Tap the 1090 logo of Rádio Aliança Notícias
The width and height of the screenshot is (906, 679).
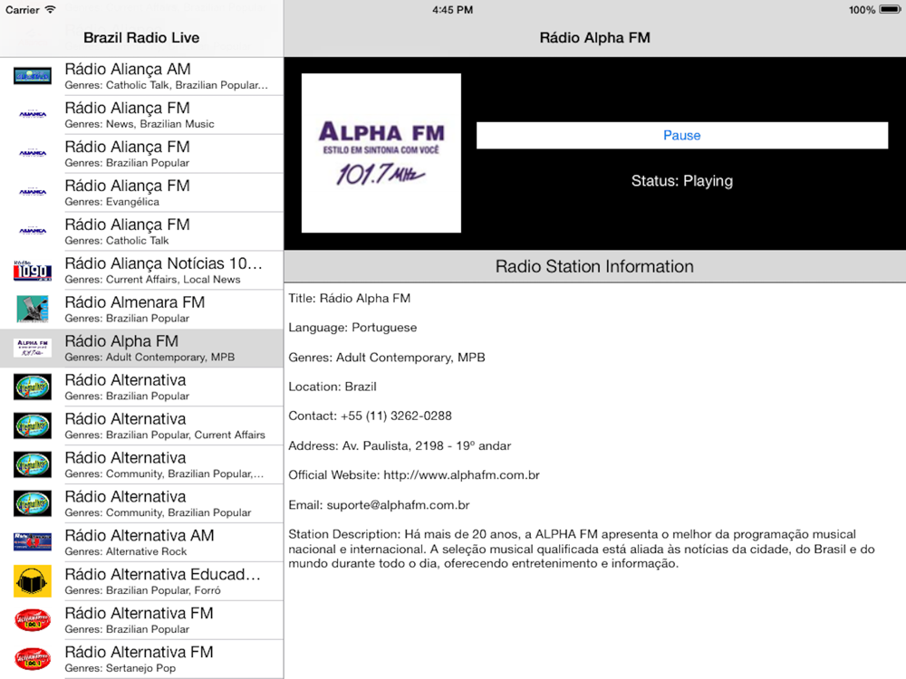(33, 270)
